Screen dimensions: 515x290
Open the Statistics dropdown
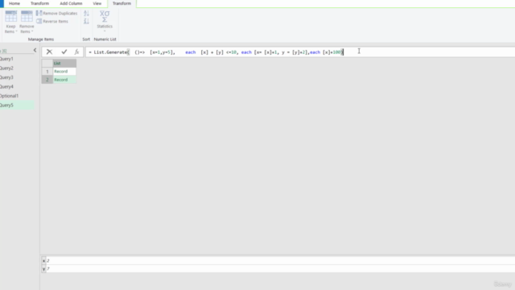point(105,21)
